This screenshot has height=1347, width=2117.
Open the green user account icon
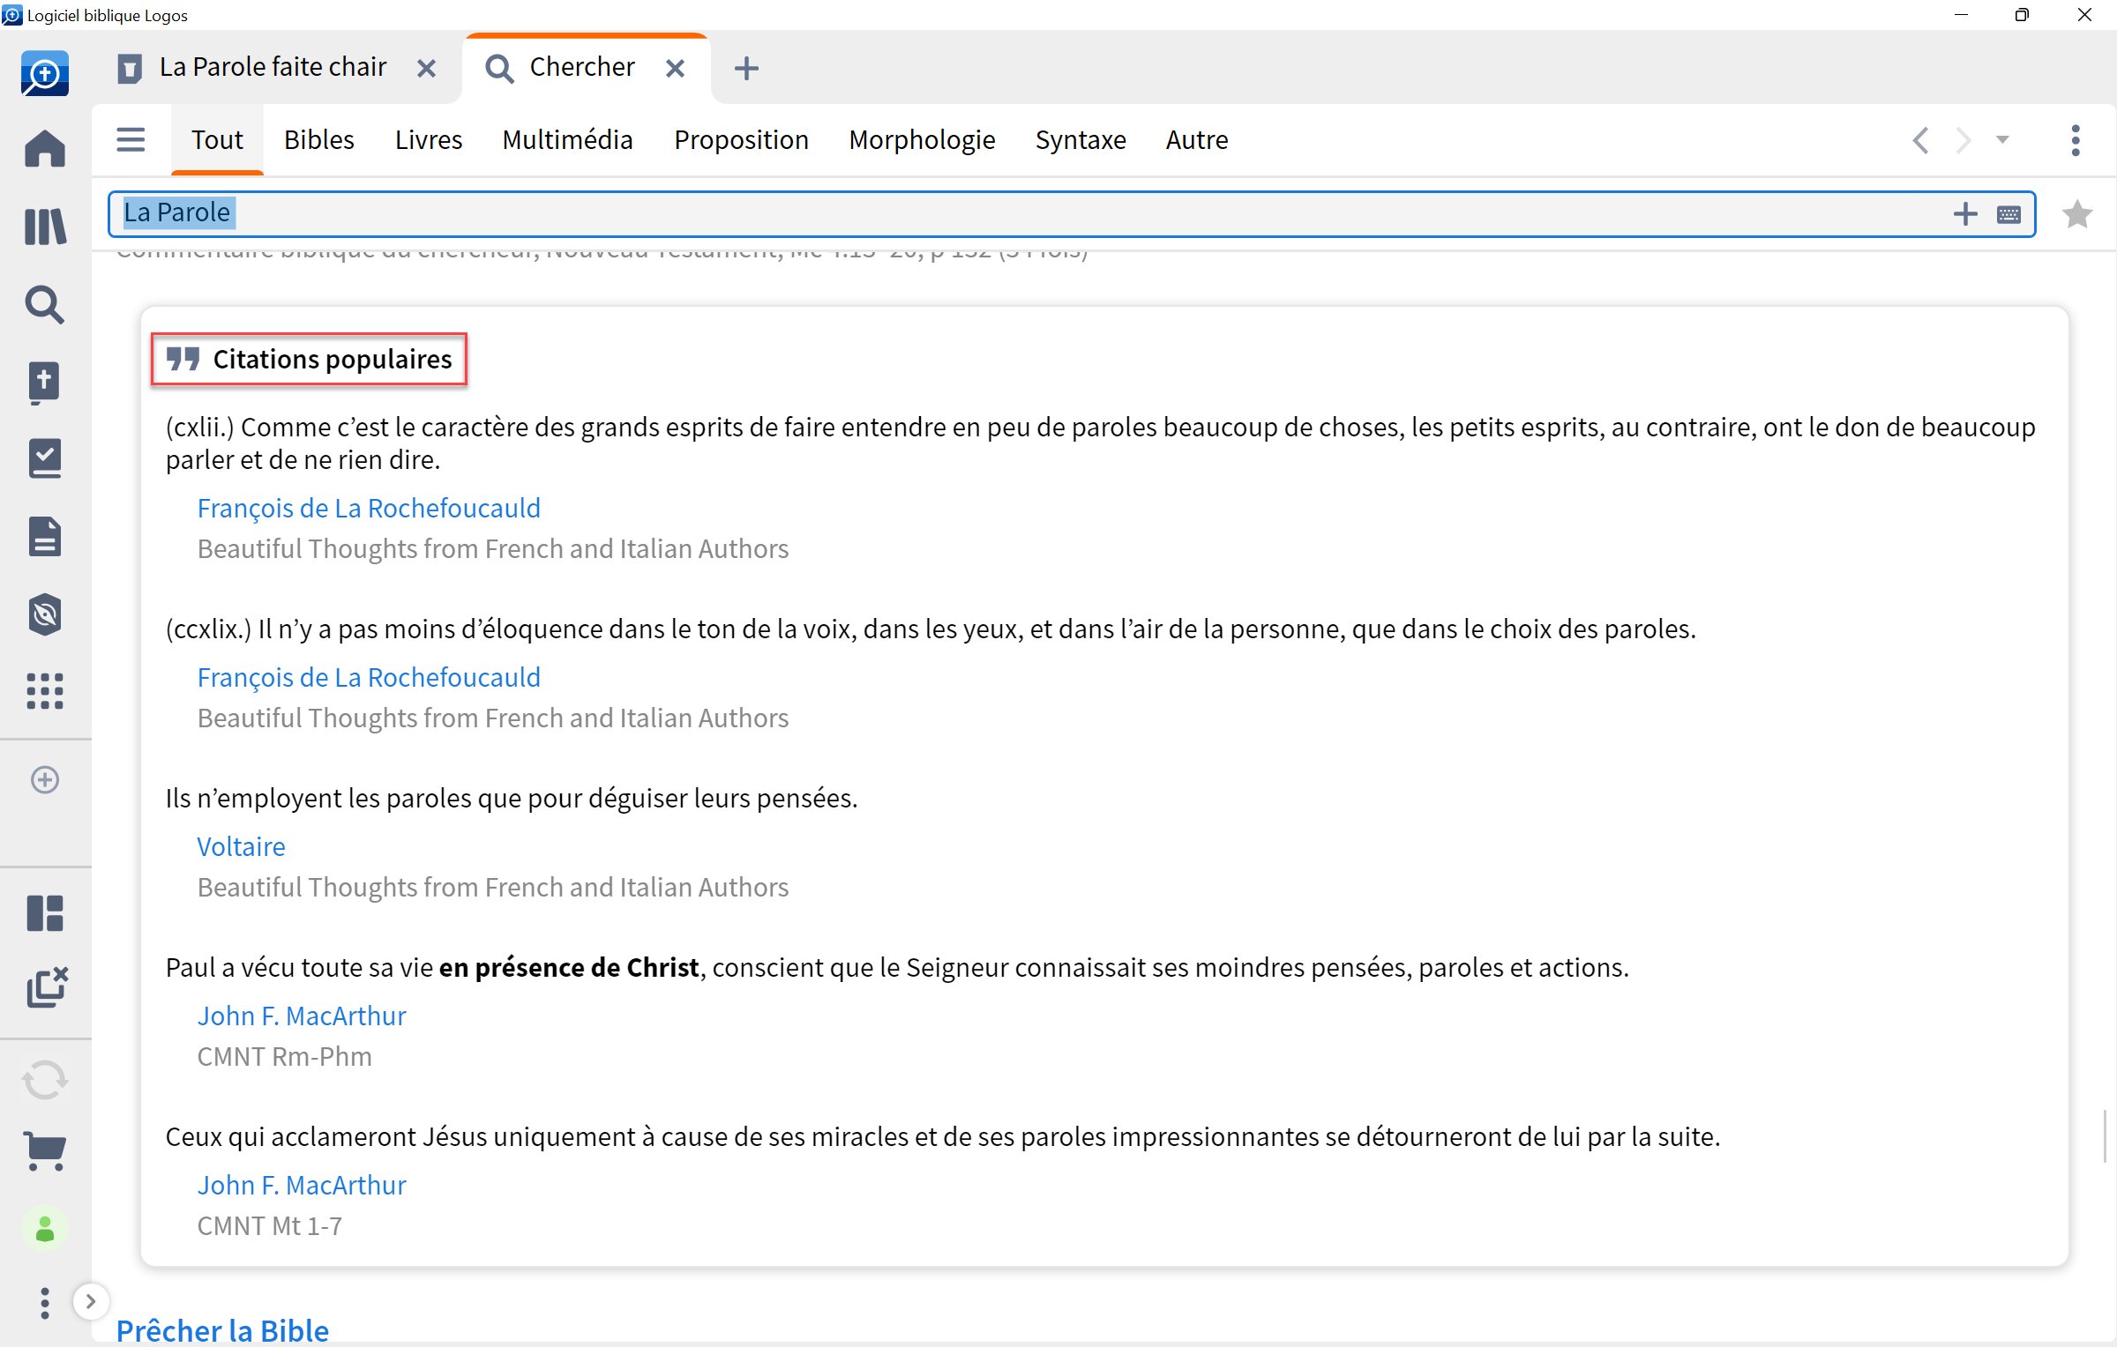45,1229
